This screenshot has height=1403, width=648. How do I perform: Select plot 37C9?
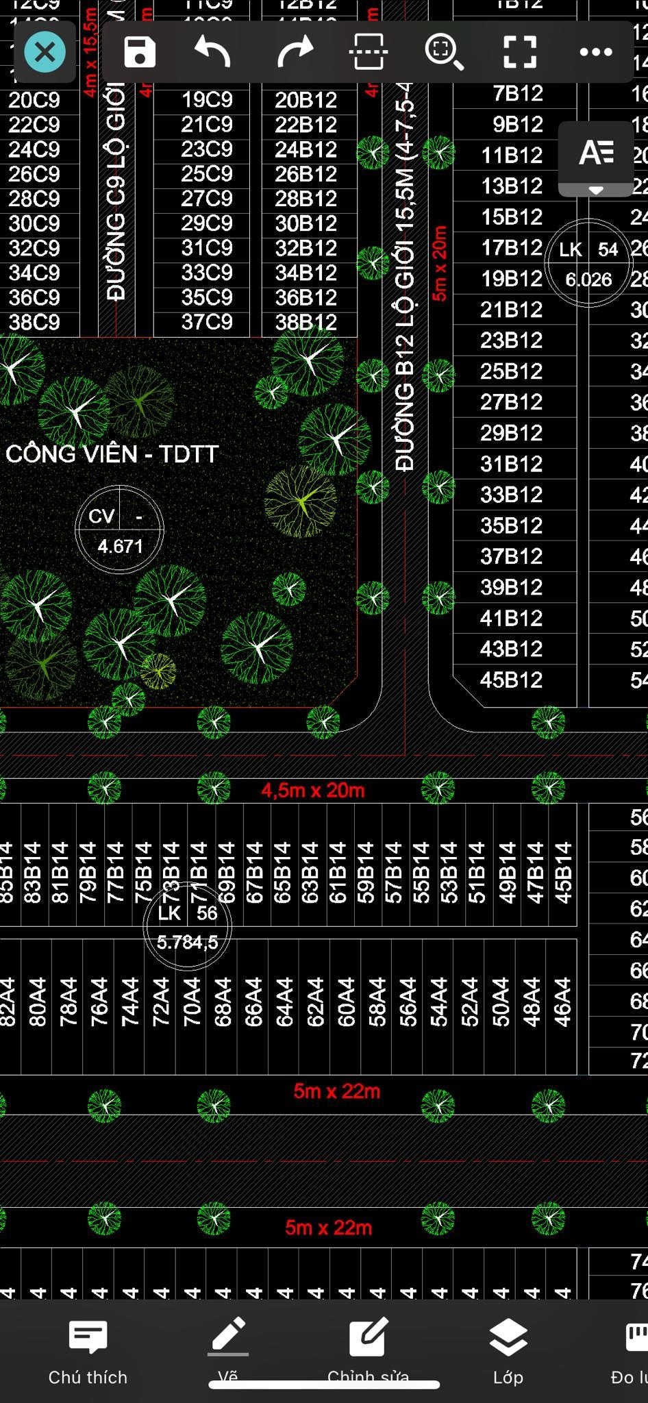pyautogui.click(x=207, y=322)
